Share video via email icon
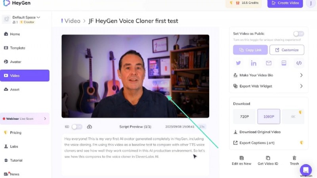 coord(269,63)
